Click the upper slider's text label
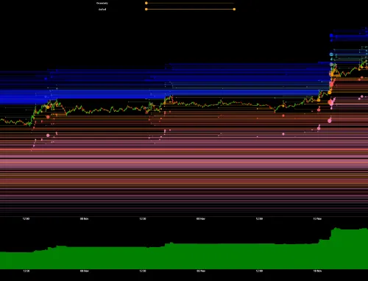This screenshot has width=368, height=281. click(102, 3)
